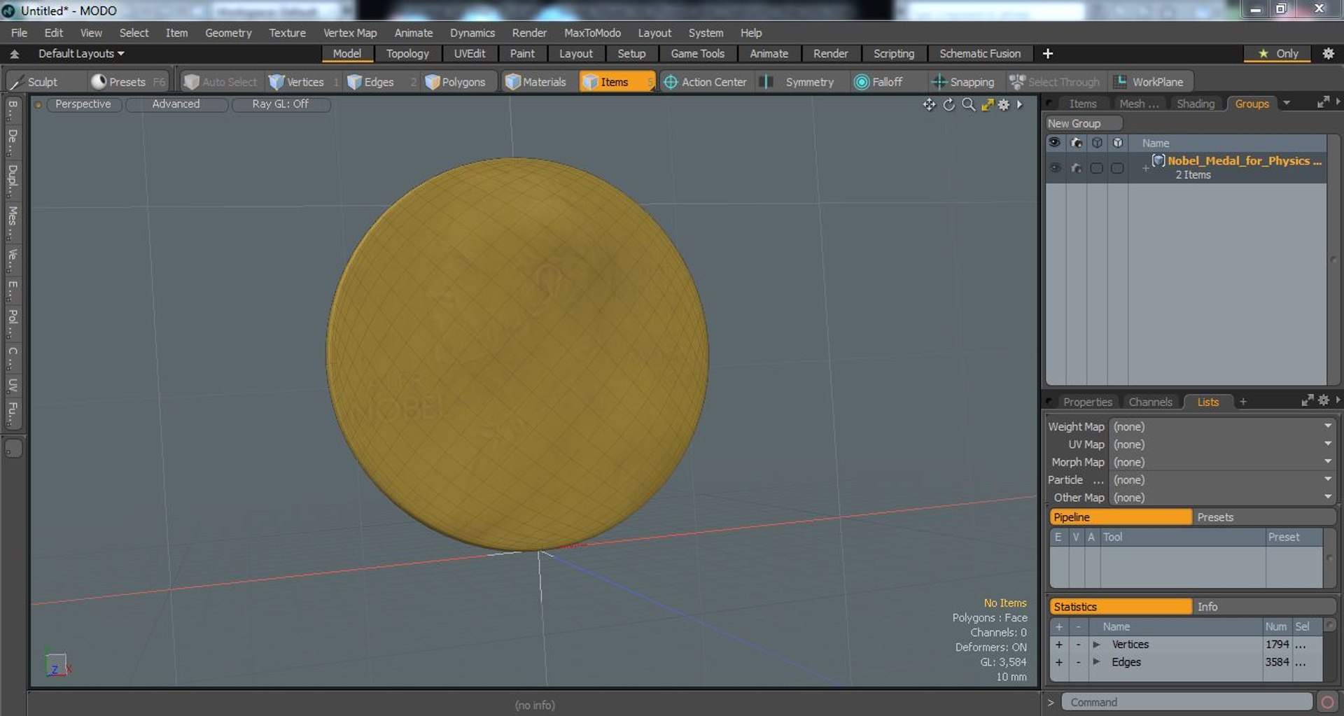
Task: Activate the Sculpt tool
Action: pos(35,82)
